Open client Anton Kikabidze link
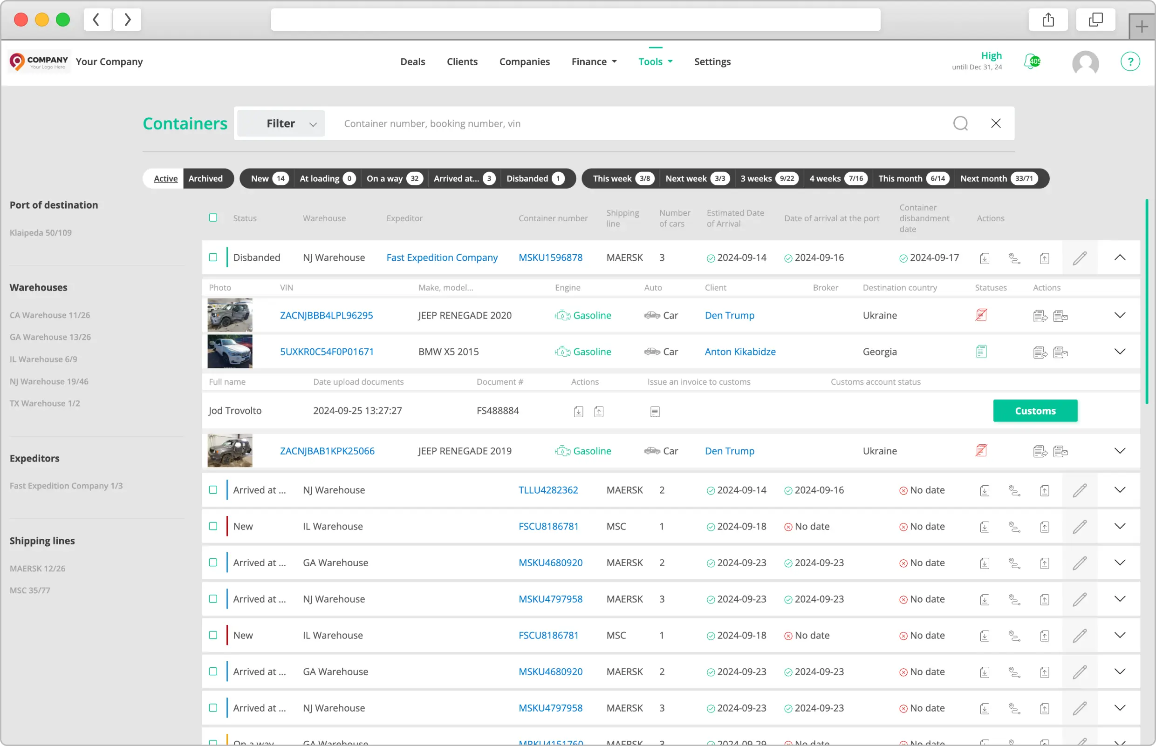Image resolution: width=1156 pixels, height=746 pixels. coord(739,352)
